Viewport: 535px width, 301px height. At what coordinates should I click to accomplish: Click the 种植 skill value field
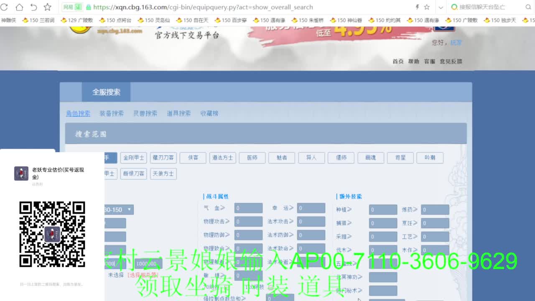(383, 210)
